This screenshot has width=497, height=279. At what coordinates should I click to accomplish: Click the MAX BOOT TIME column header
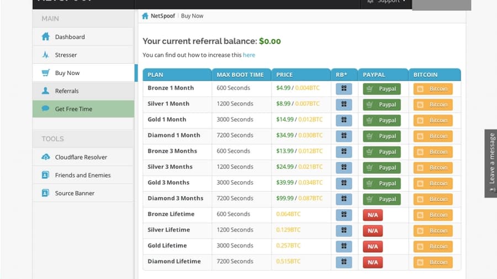click(241, 74)
